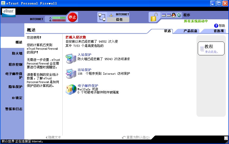Viewport: 229px width, 144px height.
Task: Close the eTrust Personal Firewall window
Action: pyautogui.click(x=225, y=3)
